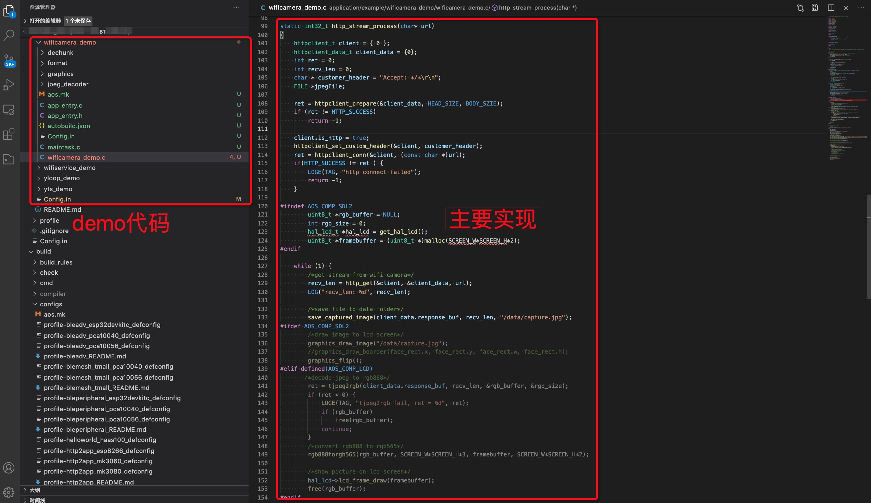This screenshot has width=871, height=503.
Task: Expand the yts_demo folder
Action: pos(39,188)
